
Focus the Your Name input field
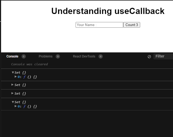pos(99,25)
